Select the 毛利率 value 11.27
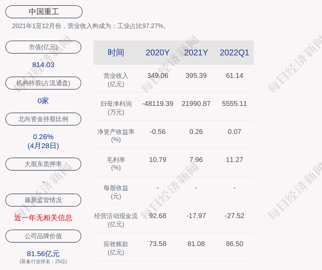Image resolution: width=322 pixels, height=270 pixels. click(x=234, y=160)
